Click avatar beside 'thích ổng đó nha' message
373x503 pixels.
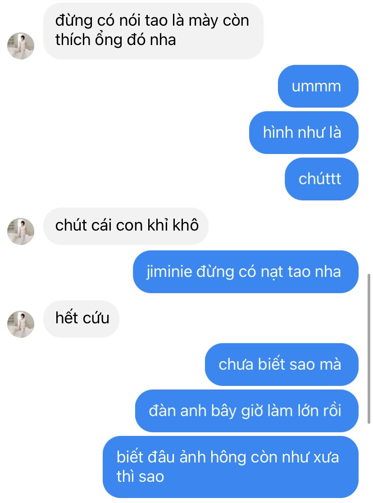[x=21, y=46]
